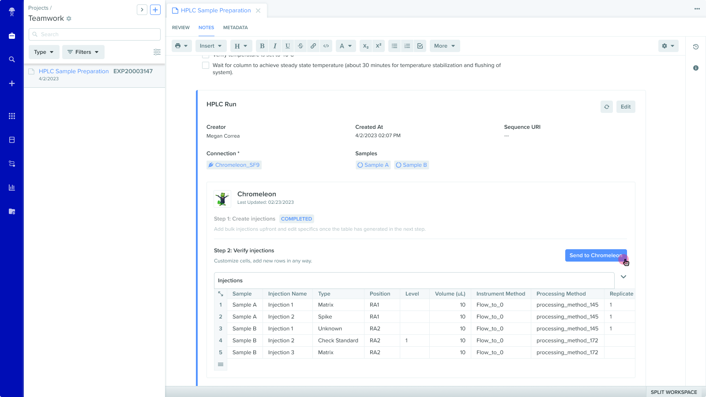Insert a bulleted list
Screen dimensions: 706x397
point(394,46)
